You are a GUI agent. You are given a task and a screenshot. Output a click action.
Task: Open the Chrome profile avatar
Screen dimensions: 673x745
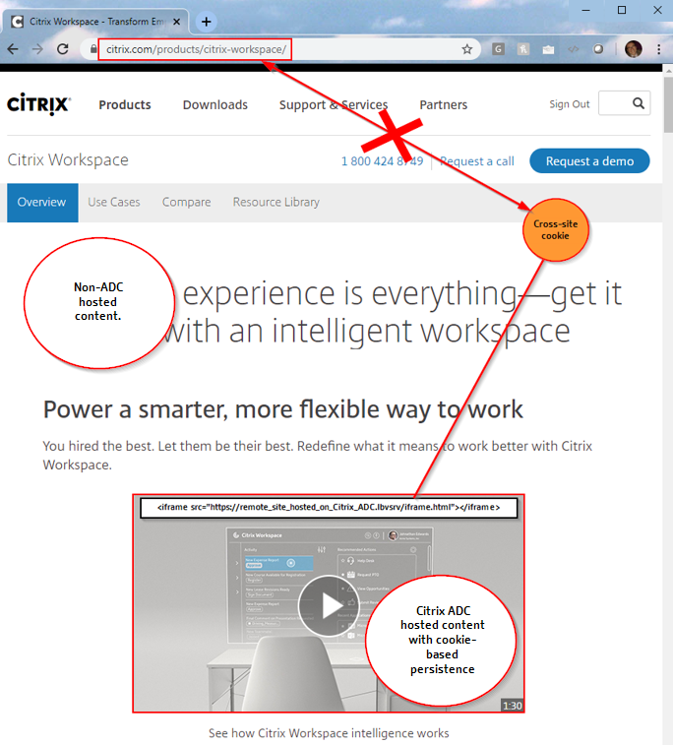coord(633,49)
